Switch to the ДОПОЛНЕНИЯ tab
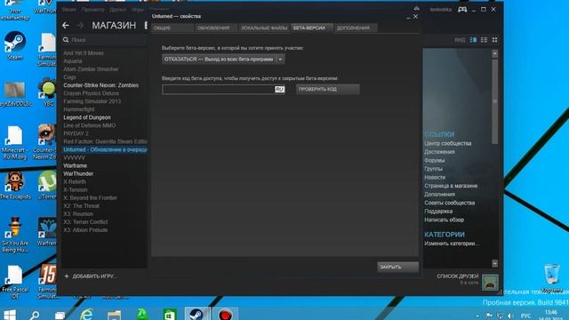The height and width of the screenshot is (320, 569). 356,28
